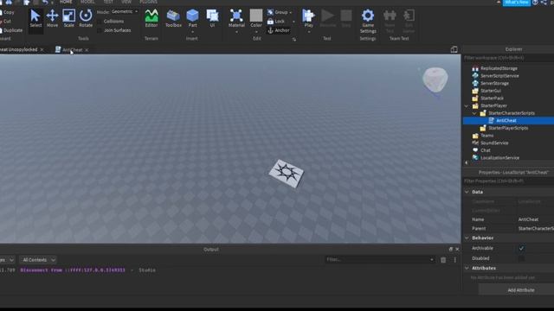Image resolution: width=554 pixels, height=311 pixels.
Task: Switch to the MODEL ribbon tab
Action: click(87, 2)
